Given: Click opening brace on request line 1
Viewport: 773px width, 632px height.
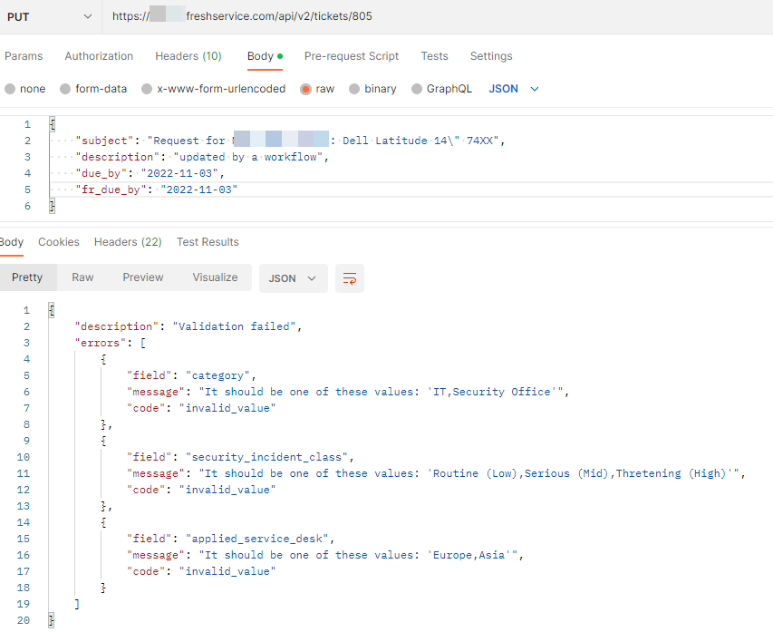Looking at the screenshot, I should pyautogui.click(x=53, y=124).
